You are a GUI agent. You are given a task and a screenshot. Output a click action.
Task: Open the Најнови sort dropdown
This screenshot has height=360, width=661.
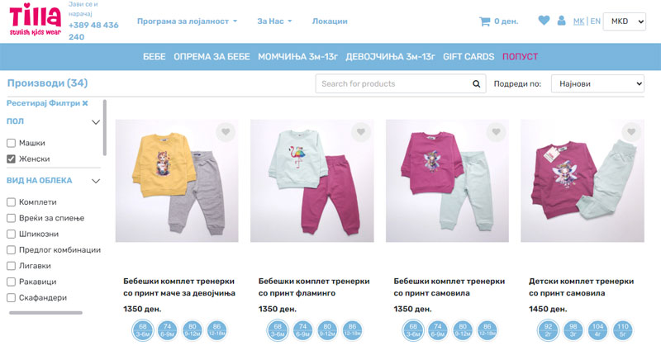(x=597, y=83)
